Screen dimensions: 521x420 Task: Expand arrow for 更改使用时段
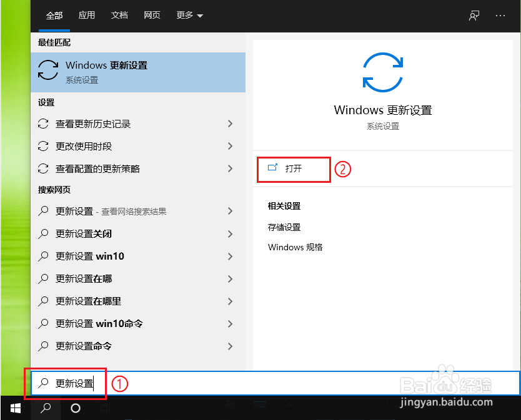tap(231, 146)
